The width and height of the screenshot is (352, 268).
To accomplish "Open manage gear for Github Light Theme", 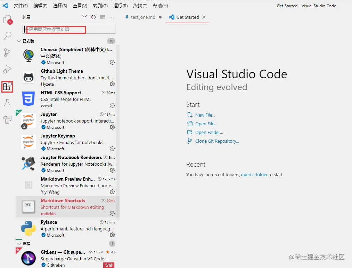I will pos(112,84).
